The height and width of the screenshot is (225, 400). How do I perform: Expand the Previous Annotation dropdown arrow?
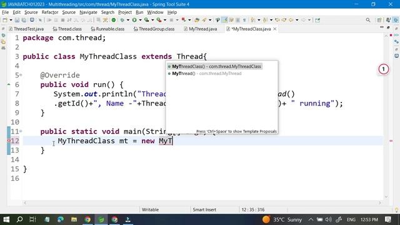click(271, 20)
